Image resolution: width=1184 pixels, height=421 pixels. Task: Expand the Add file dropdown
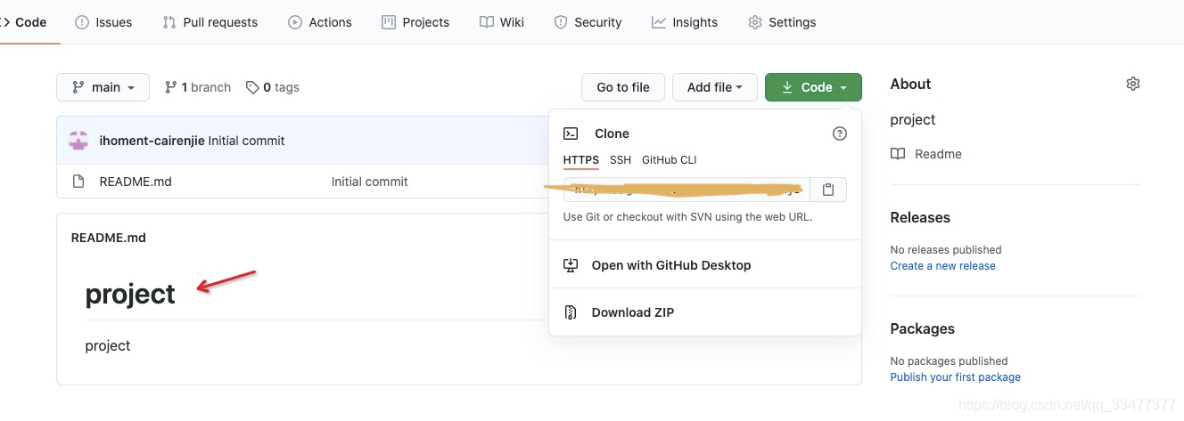point(715,87)
